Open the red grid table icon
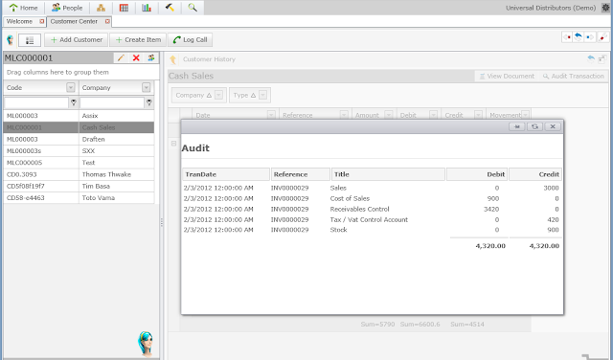The height and width of the screenshot is (360, 613). [124, 8]
